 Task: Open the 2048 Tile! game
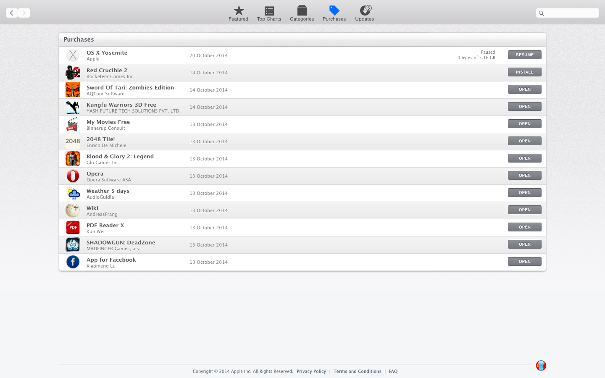click(x=524, y=141)
